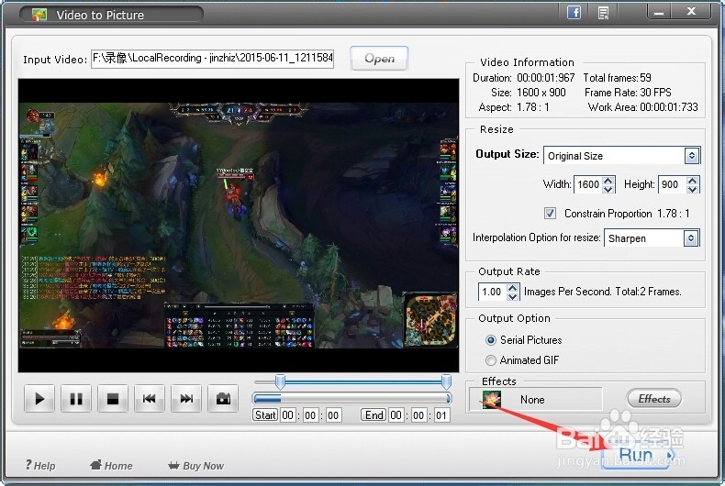Viewport: 725px width, 486px height.
Task: Click the Start time button
Action: [x=265, y=414]
